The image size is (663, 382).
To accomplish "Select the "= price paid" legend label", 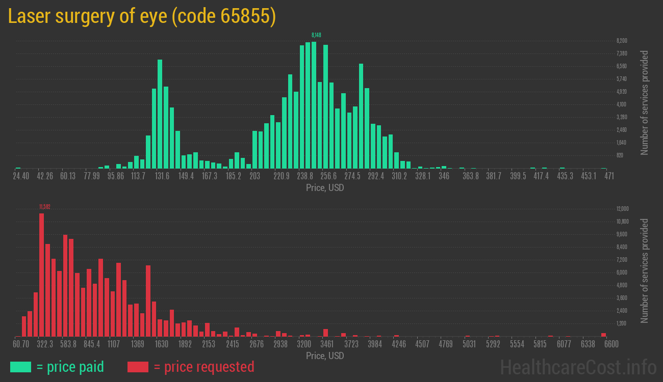I will coord(70,367).
